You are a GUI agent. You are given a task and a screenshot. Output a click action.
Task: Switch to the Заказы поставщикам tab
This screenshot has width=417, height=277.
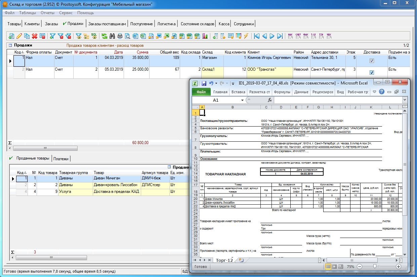coord(107,24)
